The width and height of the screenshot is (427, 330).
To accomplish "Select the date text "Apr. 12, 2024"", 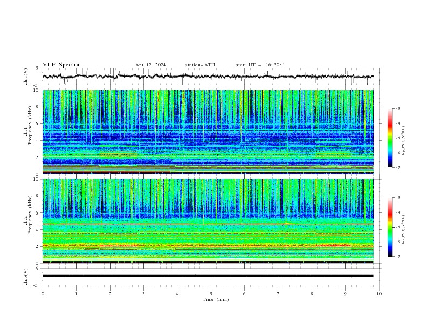I will coord(150,65).
